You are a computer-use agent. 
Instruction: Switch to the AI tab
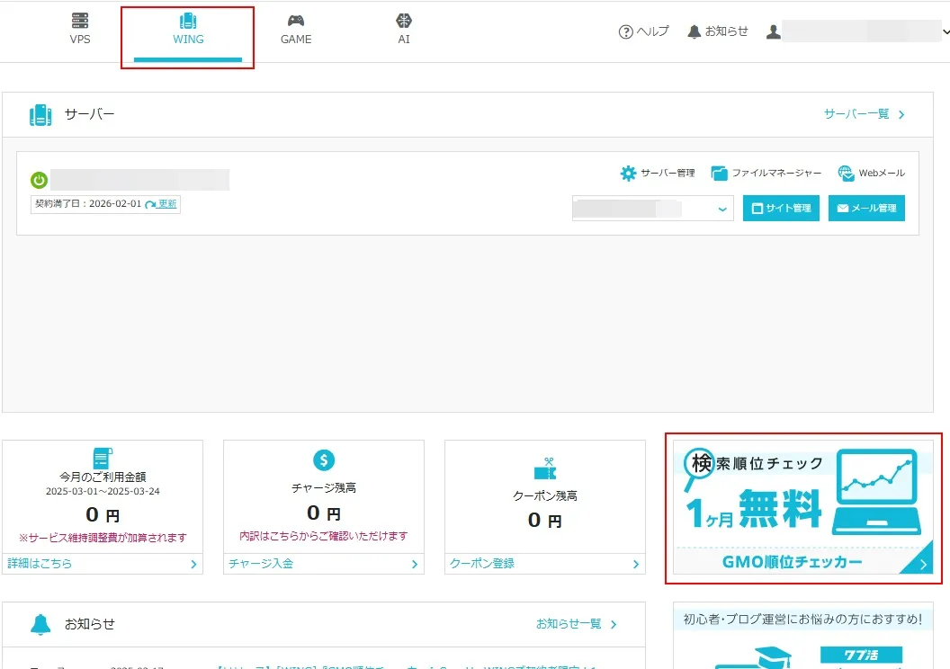coord(404,30)
